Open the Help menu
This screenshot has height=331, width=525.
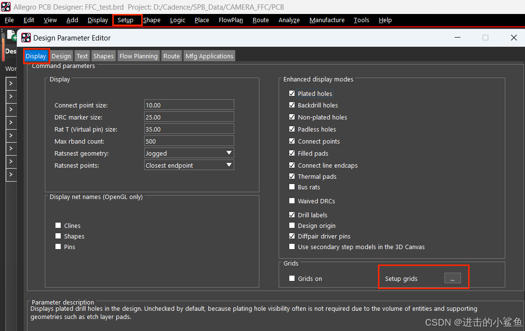tap(385, 20)
